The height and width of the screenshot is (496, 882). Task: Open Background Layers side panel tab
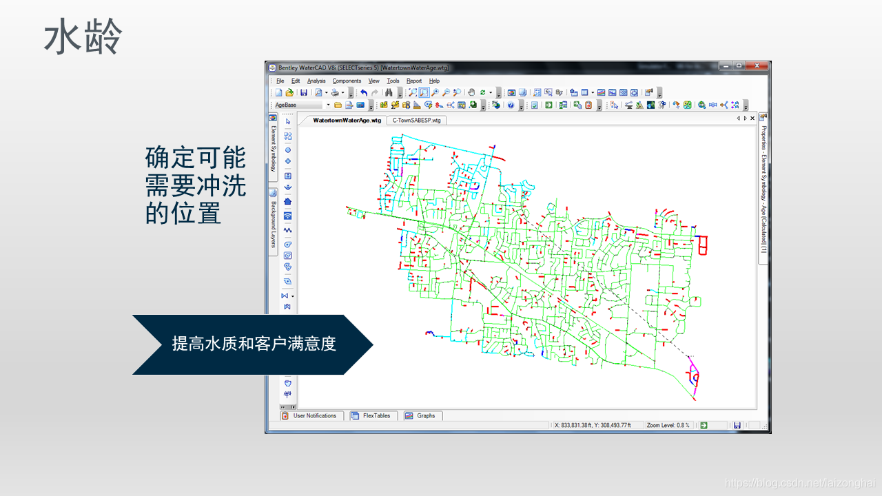(x=272, y=222)
